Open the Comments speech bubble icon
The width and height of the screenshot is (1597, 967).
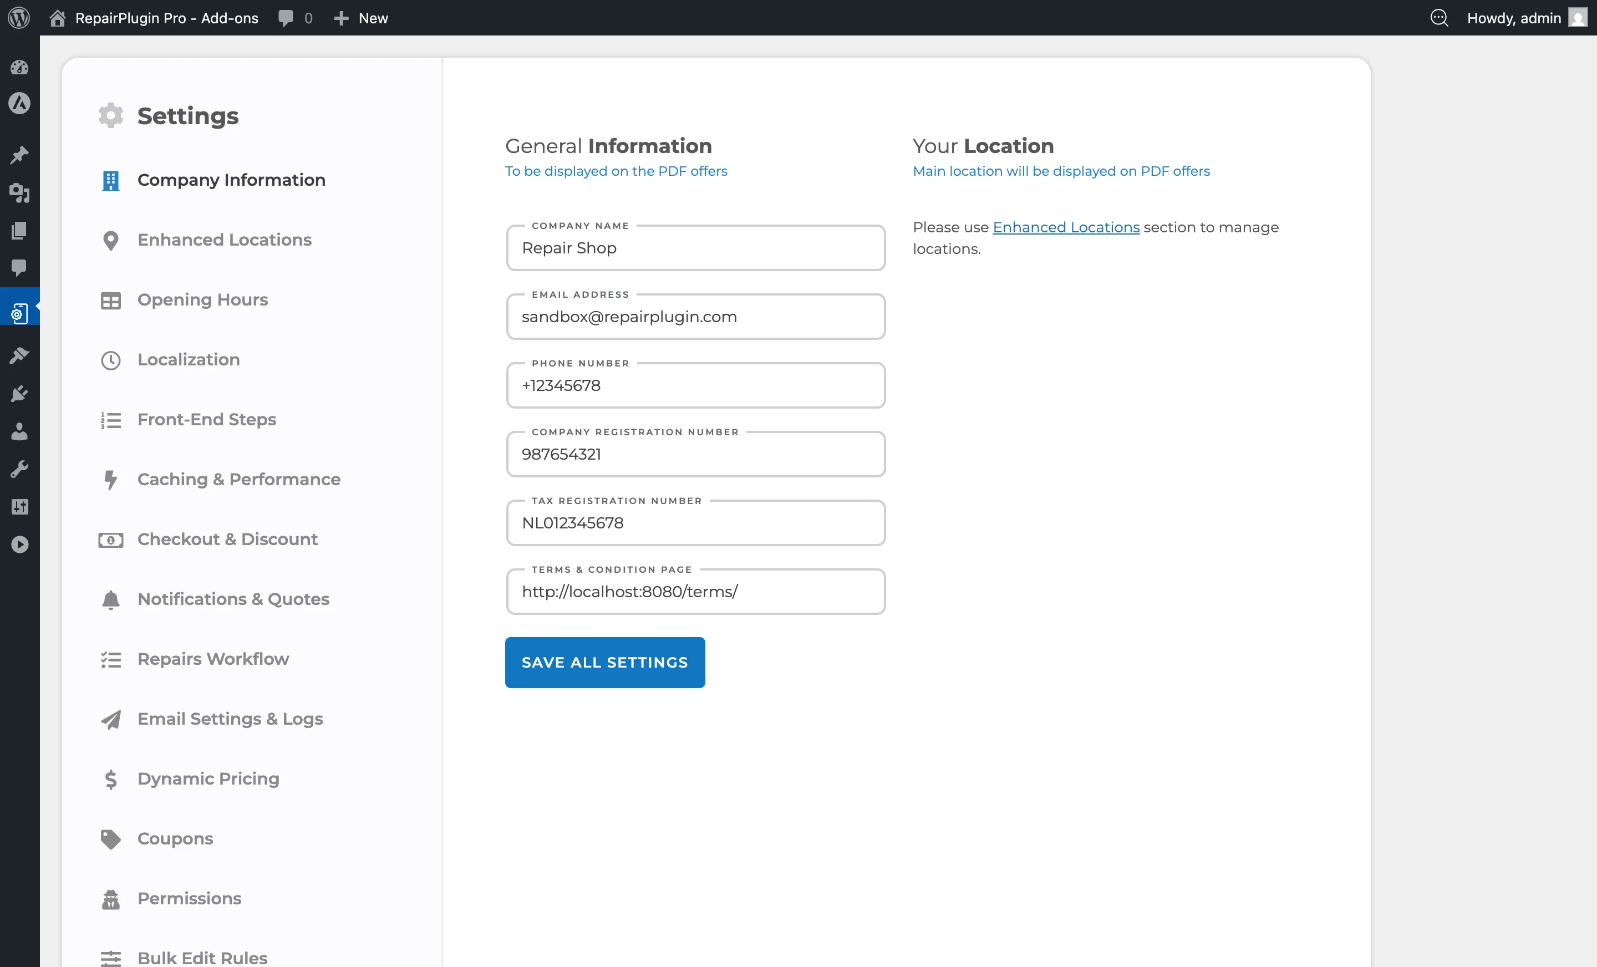19,268
